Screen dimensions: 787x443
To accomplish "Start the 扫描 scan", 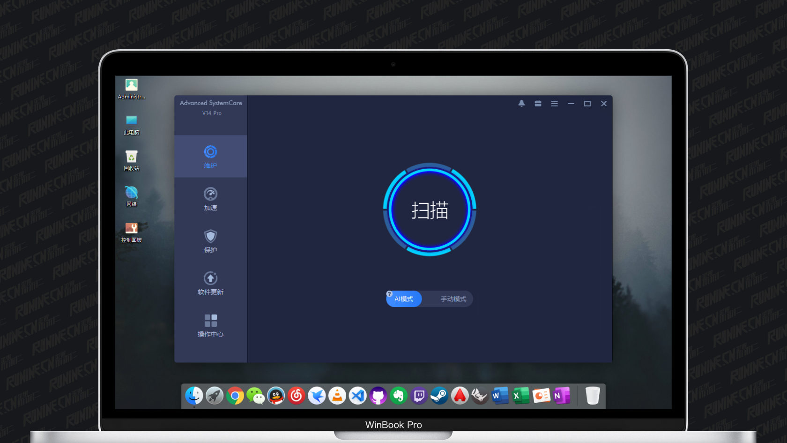I will (x=429, y=210).
